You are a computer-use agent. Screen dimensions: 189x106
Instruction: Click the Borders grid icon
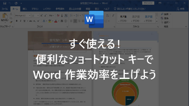tap(106, 21)
